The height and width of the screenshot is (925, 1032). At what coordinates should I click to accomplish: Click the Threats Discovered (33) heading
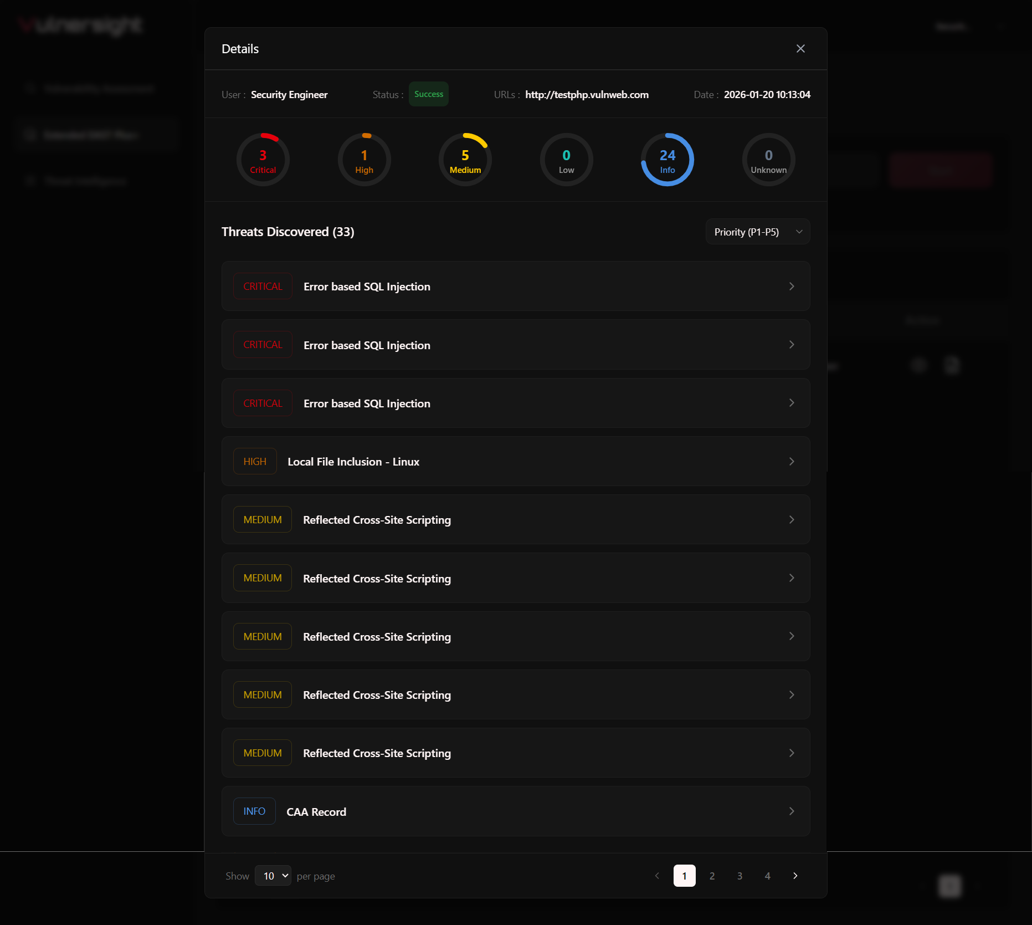pos(287,232)
